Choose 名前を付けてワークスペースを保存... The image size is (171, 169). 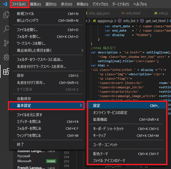(48, 67)
